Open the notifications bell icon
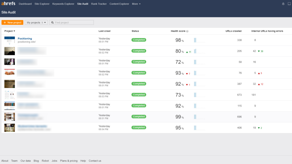This screenshot has width=292, height=164. click(283, 4)
